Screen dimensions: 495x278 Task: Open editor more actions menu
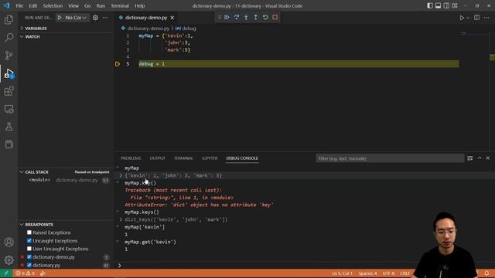486,18
